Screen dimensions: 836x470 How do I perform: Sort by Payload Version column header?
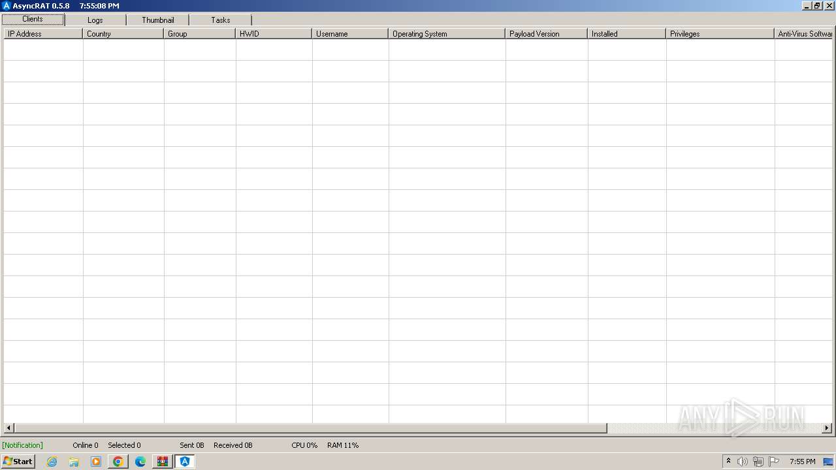(x=546, y=34)
